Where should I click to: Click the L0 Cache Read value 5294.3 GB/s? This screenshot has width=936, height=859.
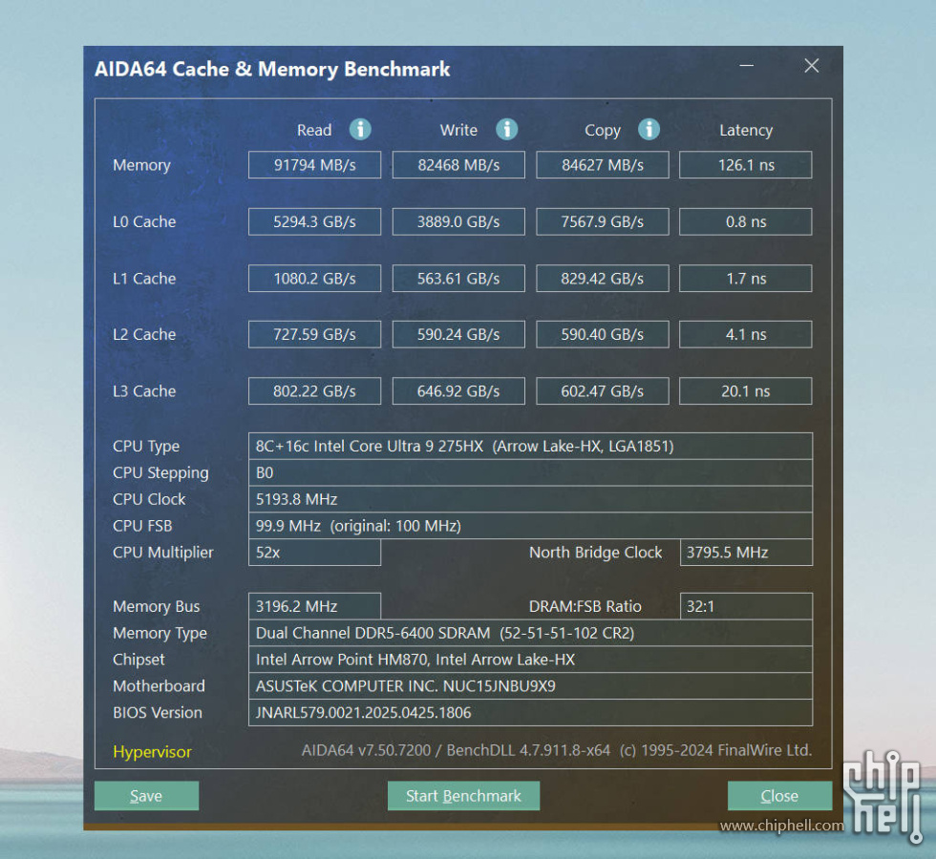tap(314, 221)
